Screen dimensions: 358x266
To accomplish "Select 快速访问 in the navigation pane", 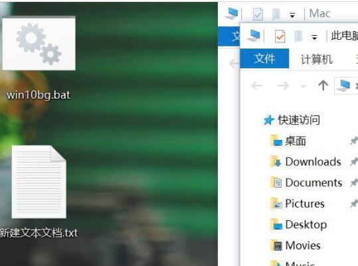I will pyautogui.click(x=299, y=119).
